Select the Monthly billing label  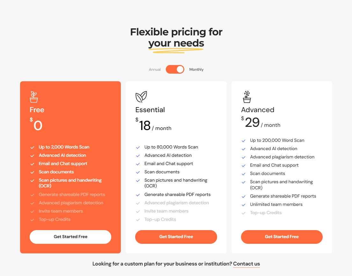point(196,69)
